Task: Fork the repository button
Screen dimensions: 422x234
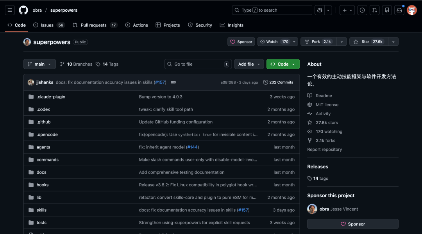Action: (x=319, y=42)
